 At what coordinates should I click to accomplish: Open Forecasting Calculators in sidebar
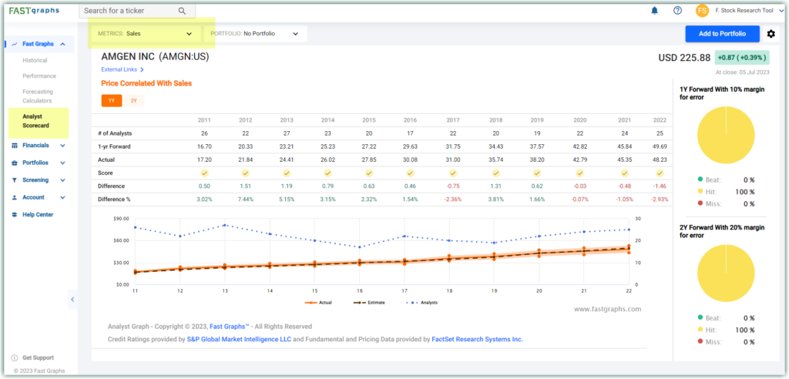pos(38,96)
